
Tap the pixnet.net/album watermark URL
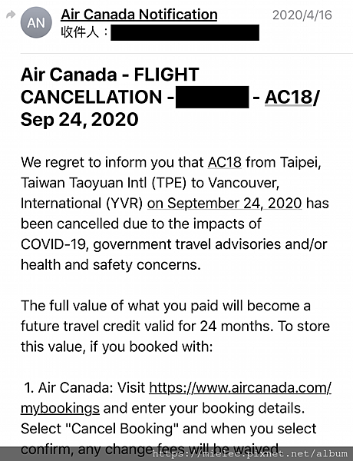pos(249,453)
